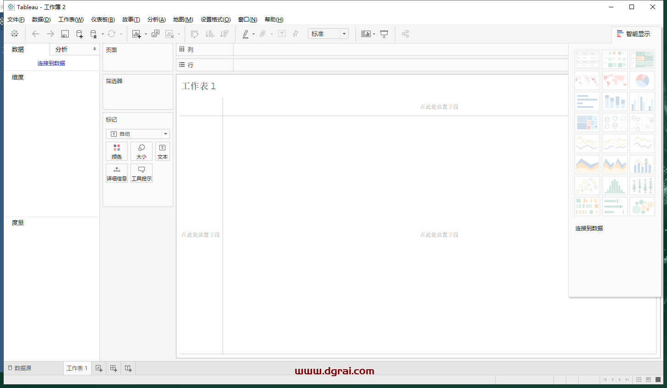Viewport: 667px width, 388px height.
Task: Open the 数据(D) menu
Action: tap(41, 20)
